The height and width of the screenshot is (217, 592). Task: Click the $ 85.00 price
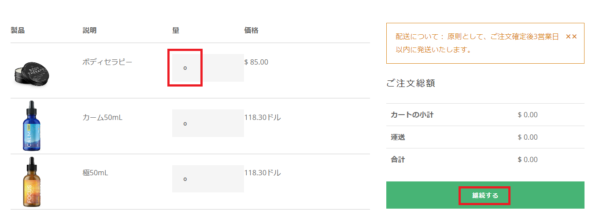click(x=256, y=62)
